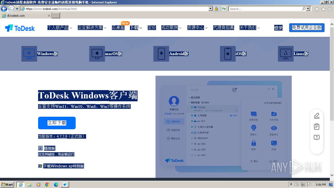Viewport: 334px width, 188px height.
Task: Open Chrome from taskbar
Action: point(47,185)
